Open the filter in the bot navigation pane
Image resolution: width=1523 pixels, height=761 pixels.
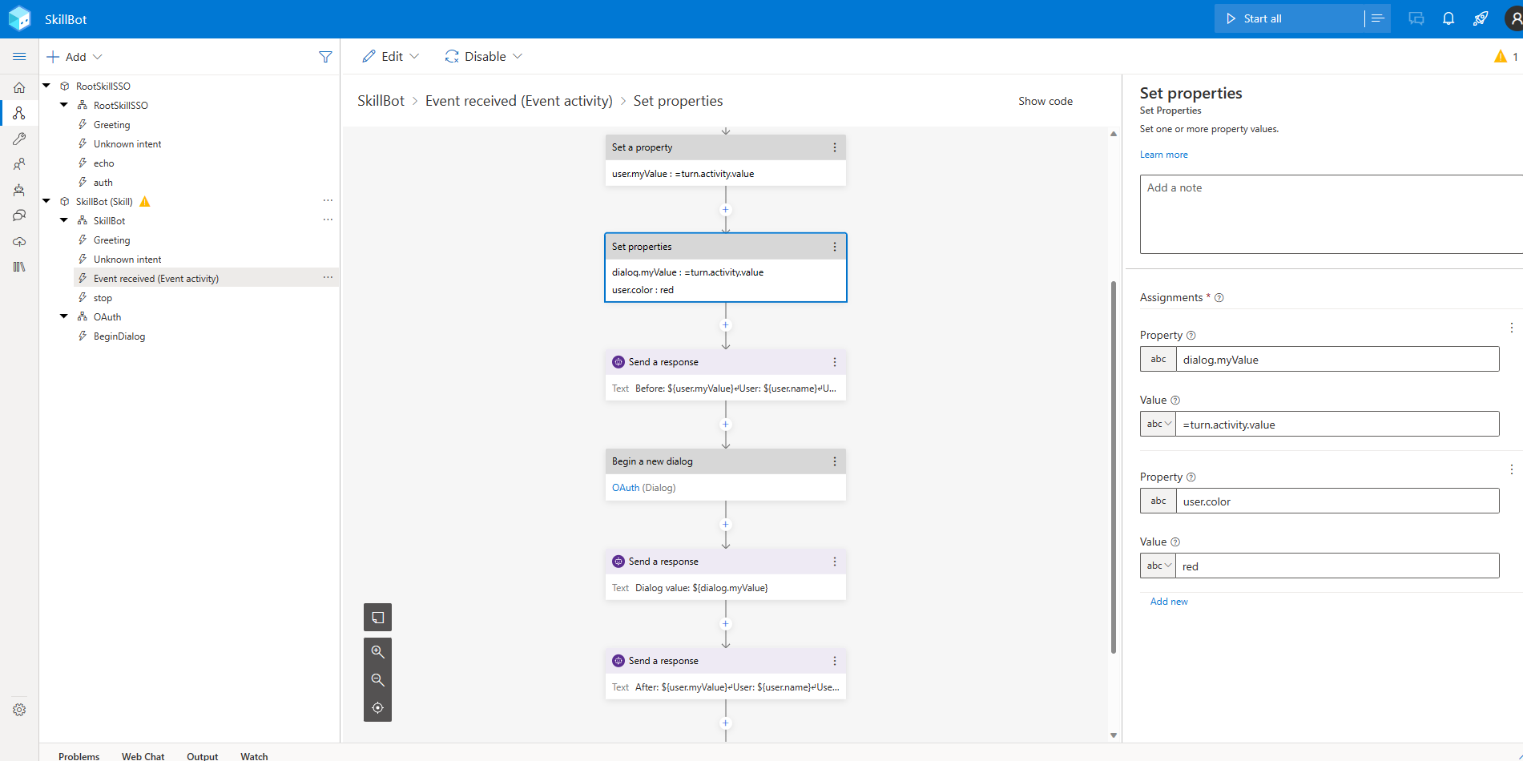click(325, 56)
